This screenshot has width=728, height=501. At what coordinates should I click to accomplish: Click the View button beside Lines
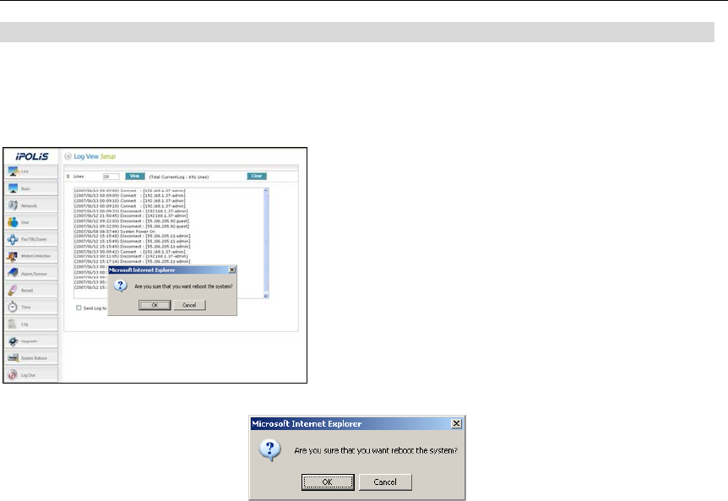click(x=134, y=176)
